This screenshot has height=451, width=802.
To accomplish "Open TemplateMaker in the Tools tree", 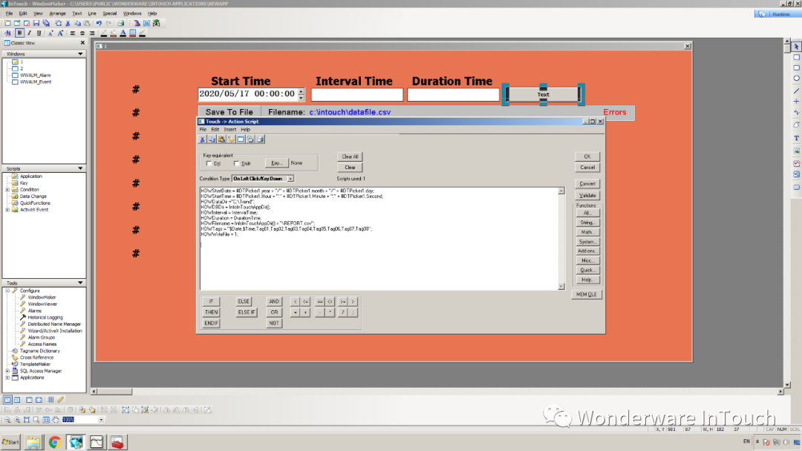I will coord(37,364).
